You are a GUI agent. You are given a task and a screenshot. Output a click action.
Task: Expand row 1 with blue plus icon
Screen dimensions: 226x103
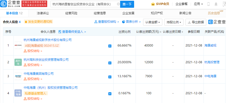(110, 46)
